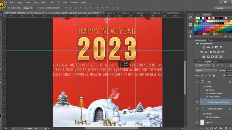Image resolution: width=232 pixels, height=130 pixels.
Task: Add a Threshold adjustment
Action: 212,57
